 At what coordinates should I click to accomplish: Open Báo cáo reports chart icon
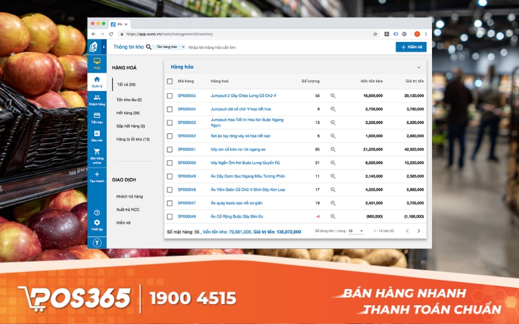click(97, 133)
